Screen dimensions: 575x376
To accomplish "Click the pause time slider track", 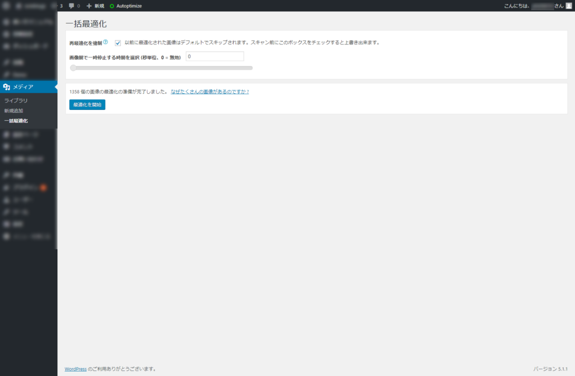I will [161, 68].
